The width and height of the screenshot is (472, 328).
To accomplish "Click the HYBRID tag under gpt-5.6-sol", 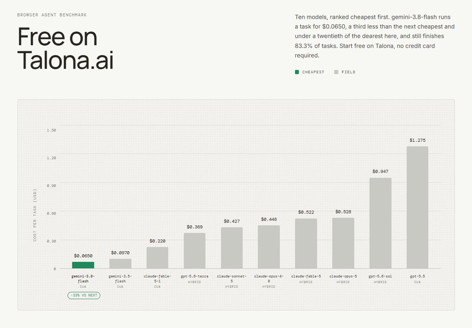I will click(x=380, y=282).
